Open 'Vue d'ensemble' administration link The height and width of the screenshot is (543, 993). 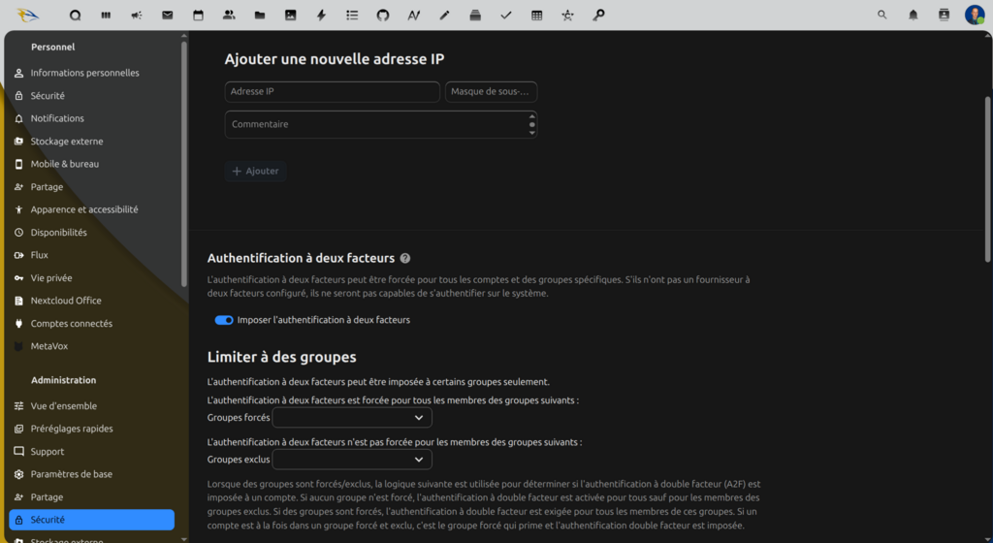(x=63, y=406)
